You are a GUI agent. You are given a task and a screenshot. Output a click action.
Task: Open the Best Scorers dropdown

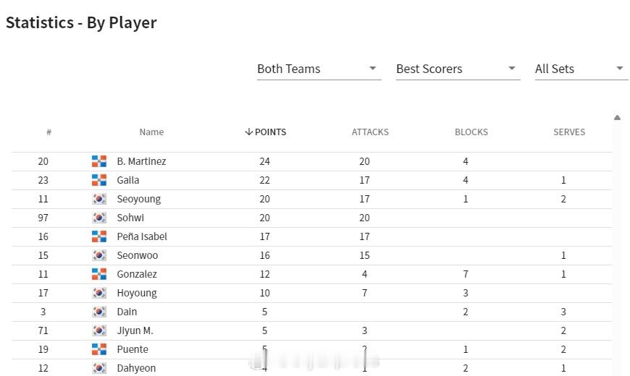[458, 69]
